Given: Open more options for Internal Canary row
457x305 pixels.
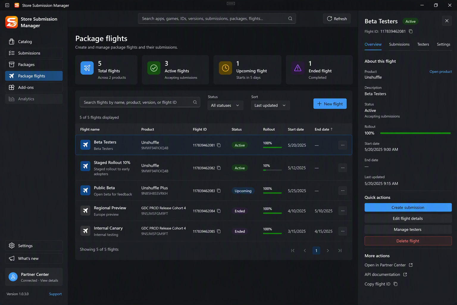Looking at the screenshot, I should pos(343,231).
